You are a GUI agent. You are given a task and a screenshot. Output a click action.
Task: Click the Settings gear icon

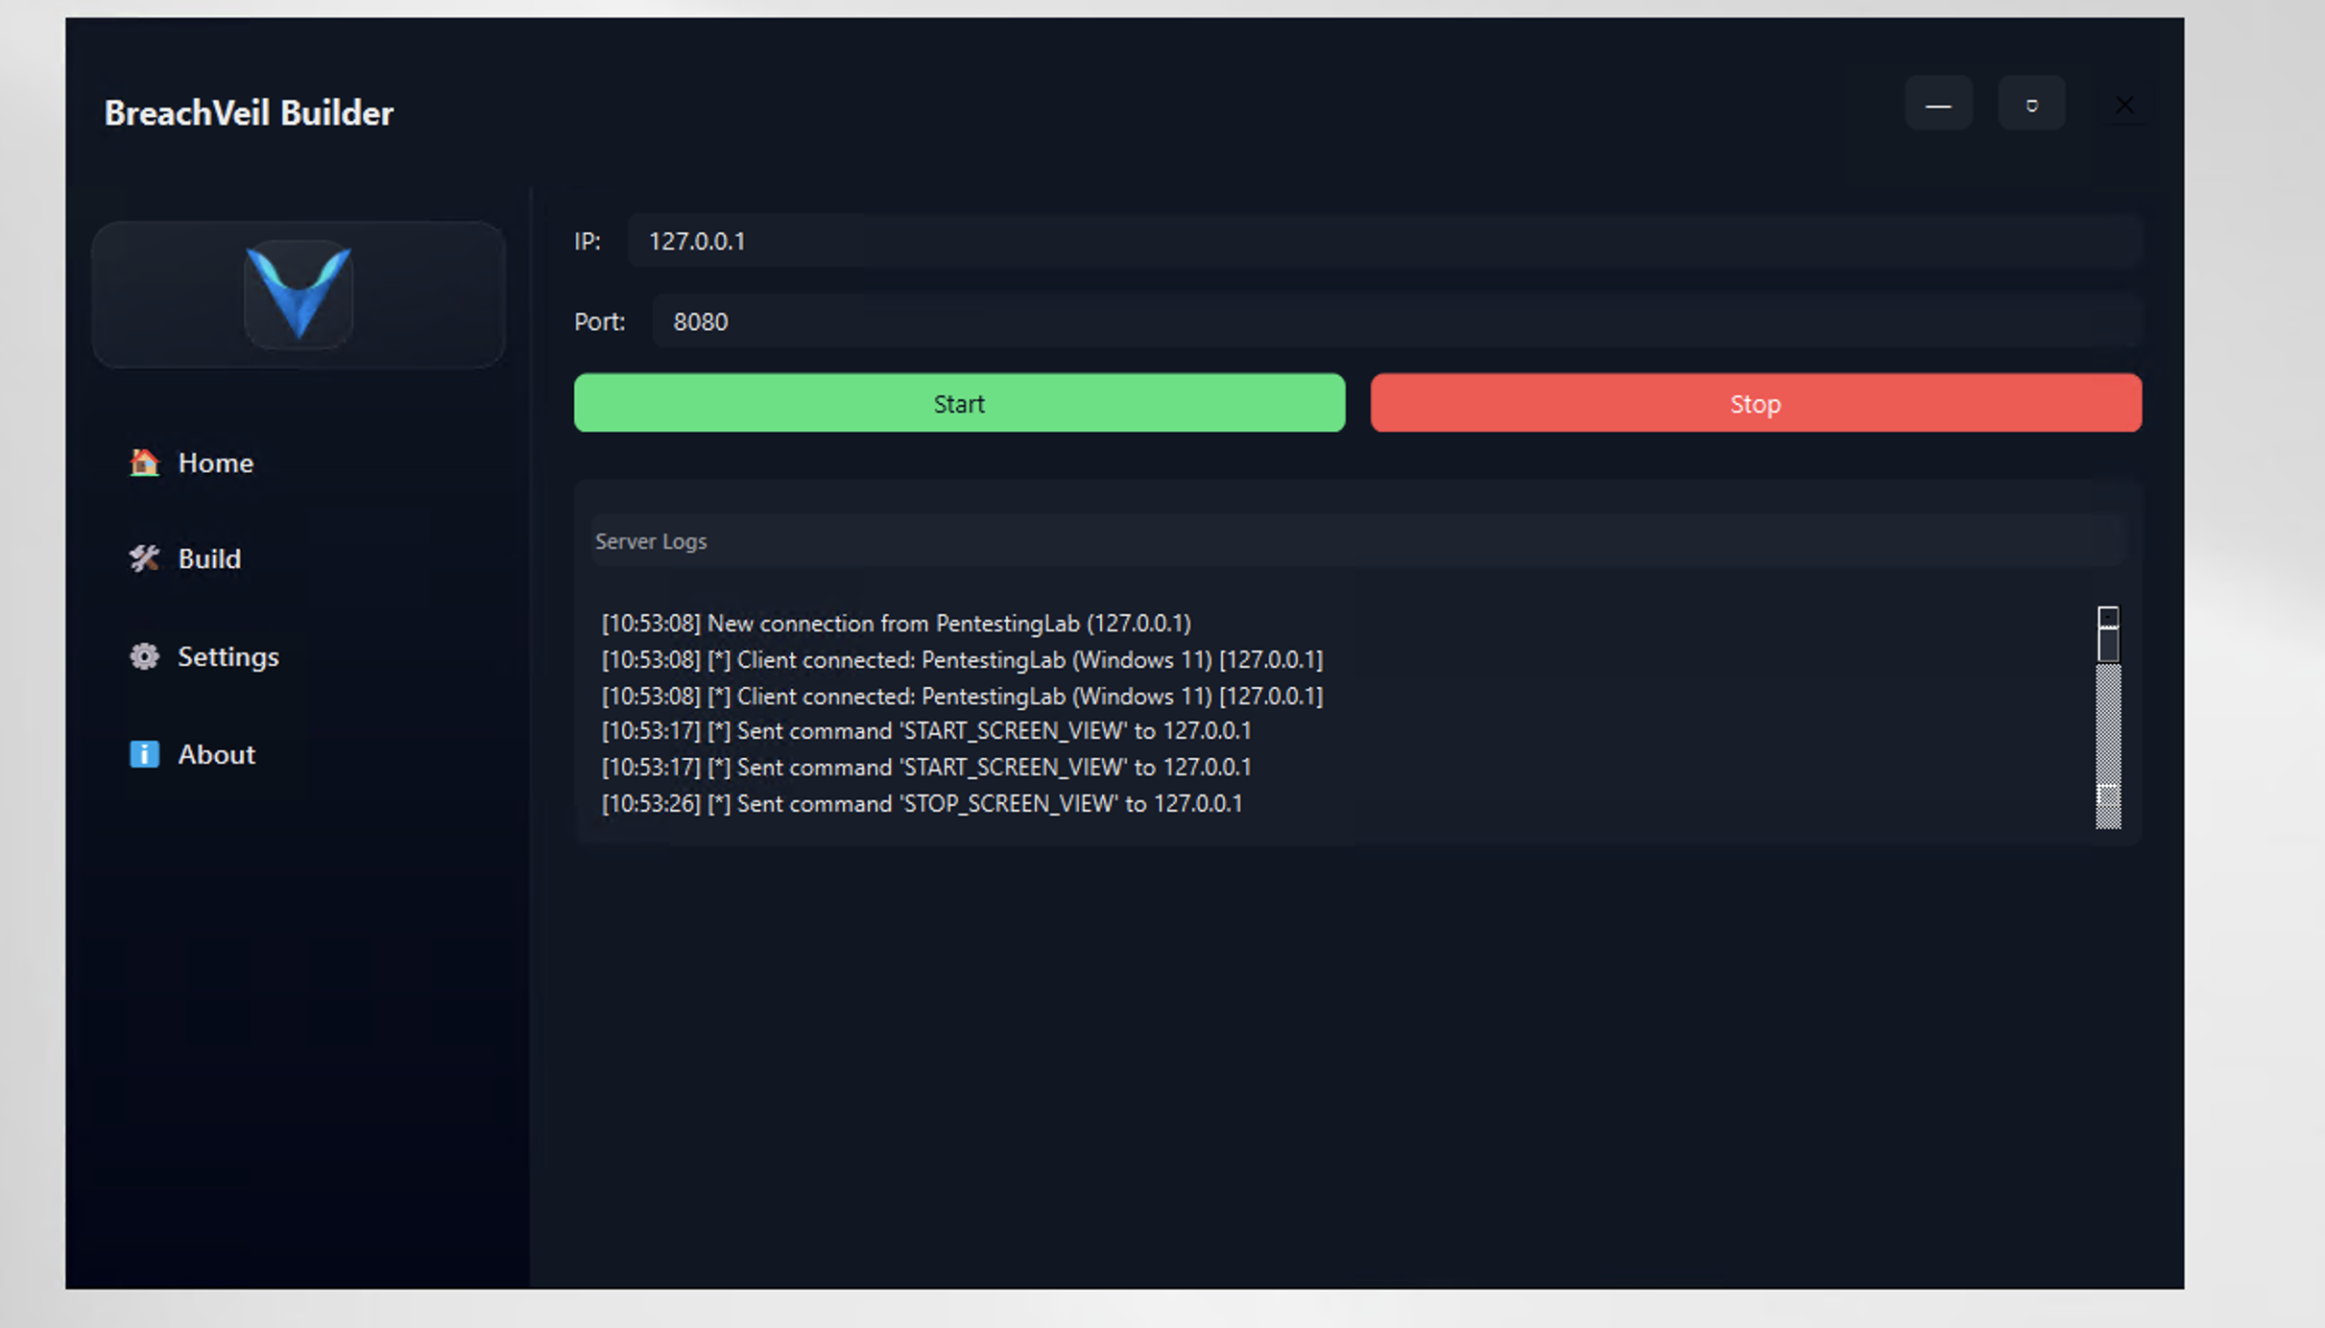pyautogui.click(x=144, y=656)
